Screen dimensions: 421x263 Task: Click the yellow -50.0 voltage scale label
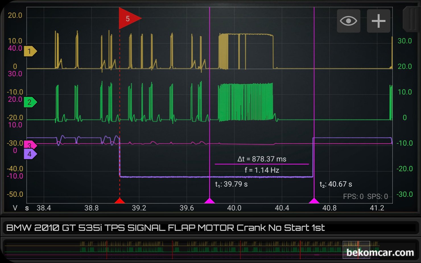pyautogui.click(x=15, y=194)
